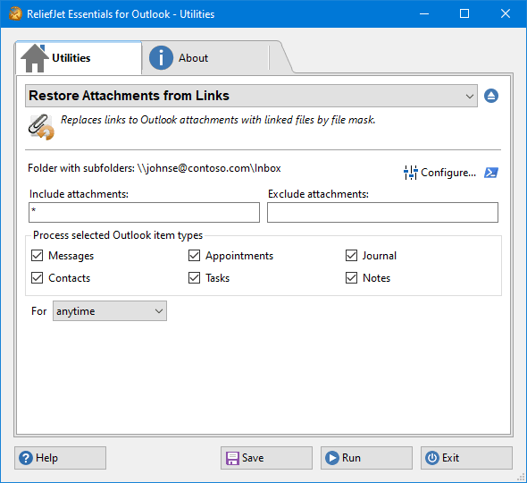Click the Run button
The image size is (527, 483).
[366, 458]
